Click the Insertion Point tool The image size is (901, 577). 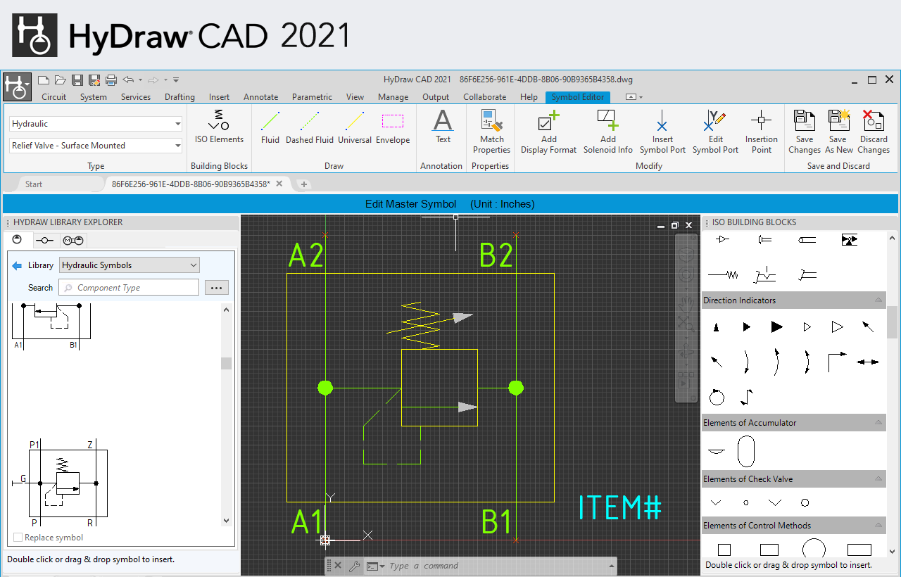click(762, 132)
